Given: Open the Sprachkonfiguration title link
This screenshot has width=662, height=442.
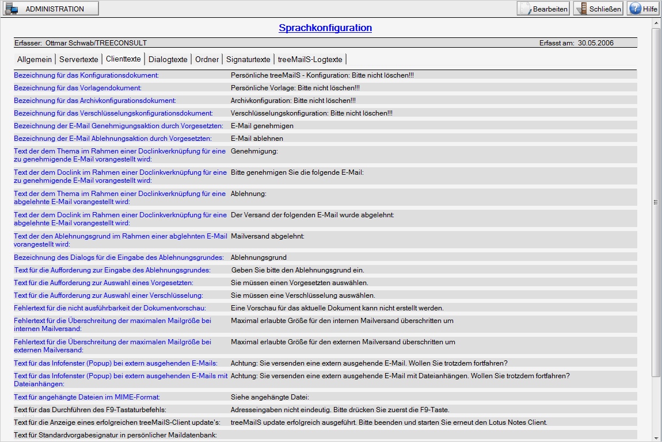Looking at the screenshot, I should (325, 28).
